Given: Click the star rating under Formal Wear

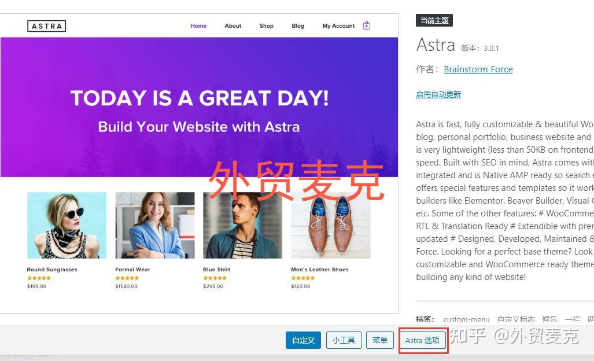Looking at the screenshot, I should click(127, 278).
